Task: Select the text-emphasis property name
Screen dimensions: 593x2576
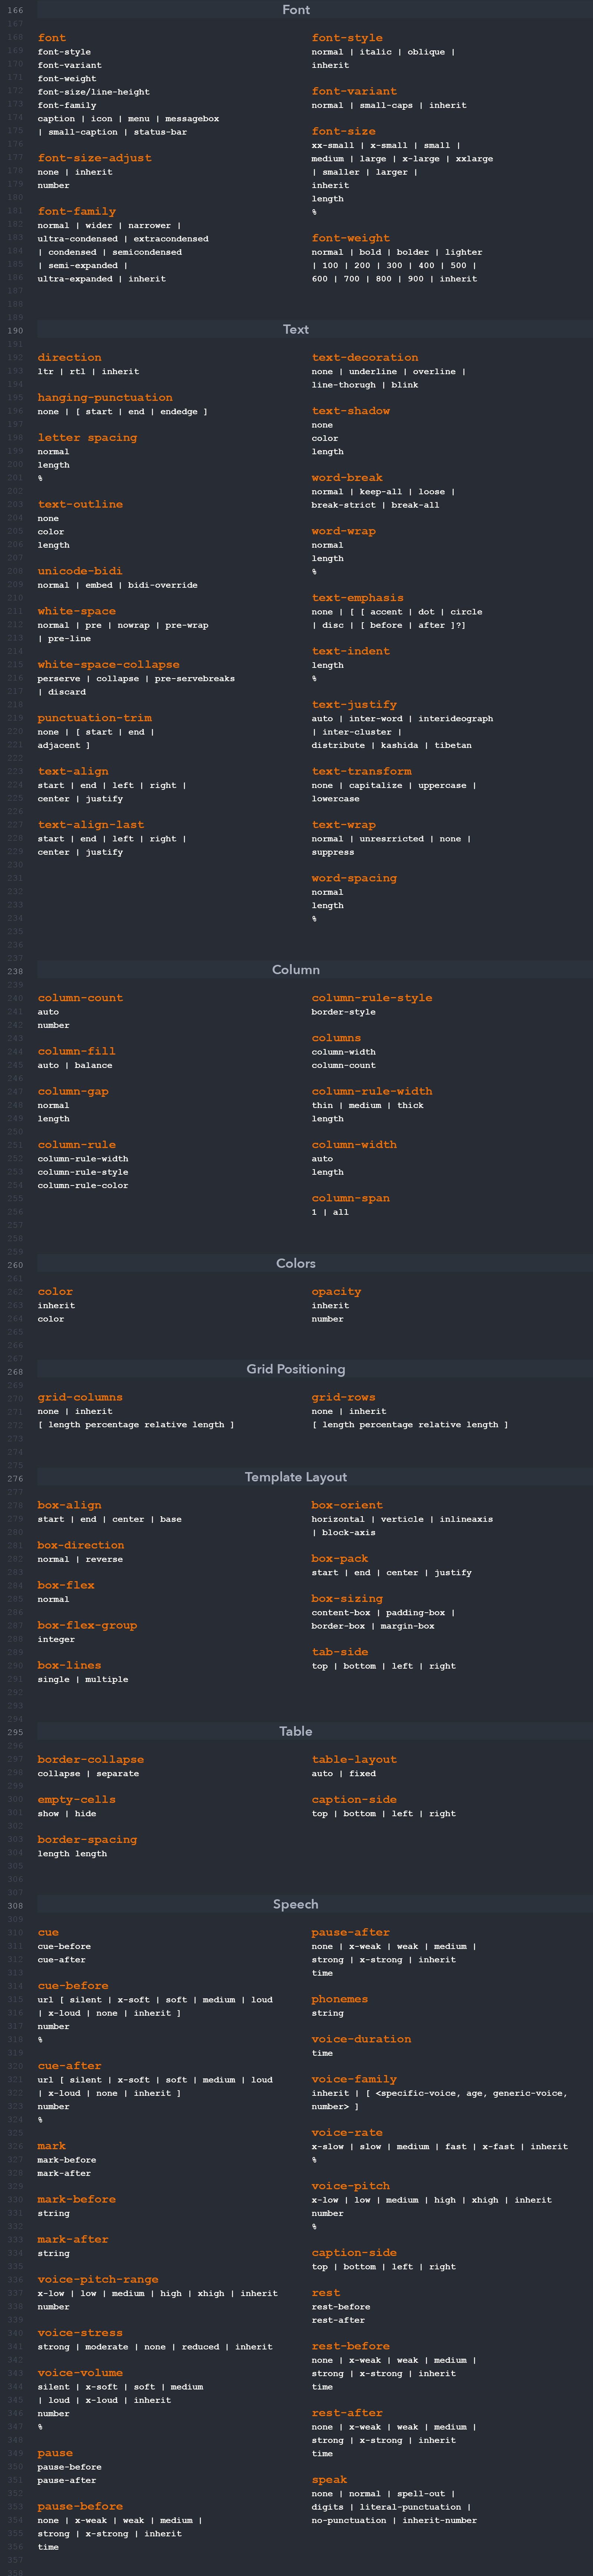Action: 358,598
